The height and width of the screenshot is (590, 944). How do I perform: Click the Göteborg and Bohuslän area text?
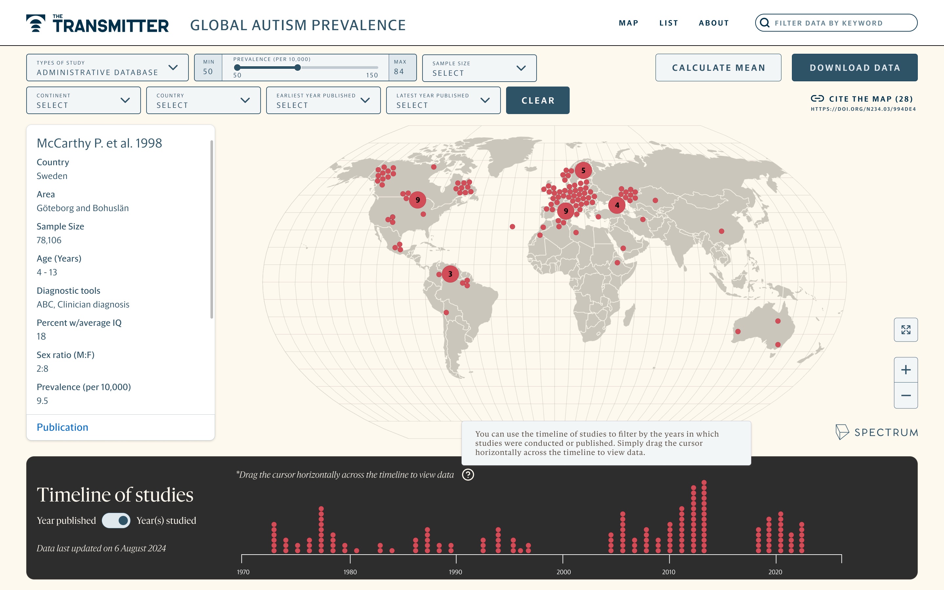[83, 208]
